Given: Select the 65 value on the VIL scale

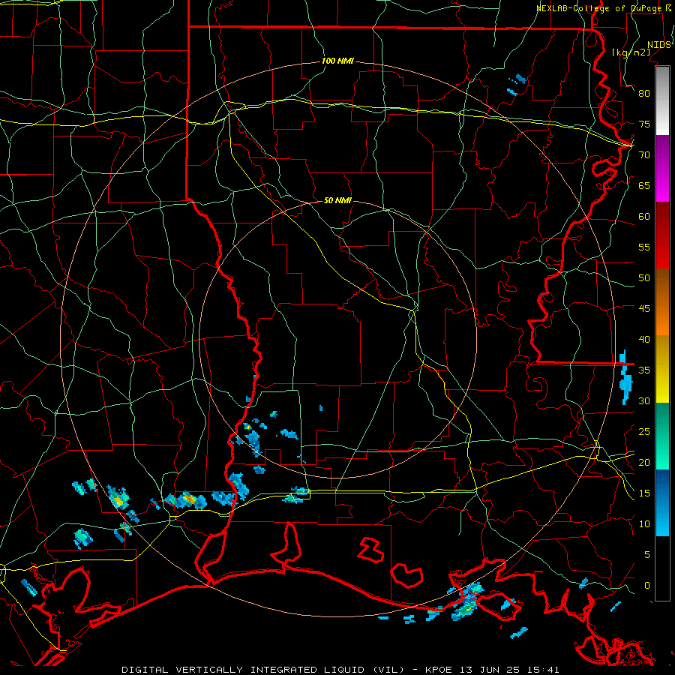Looking at the screenshot, I should (644, 186).
